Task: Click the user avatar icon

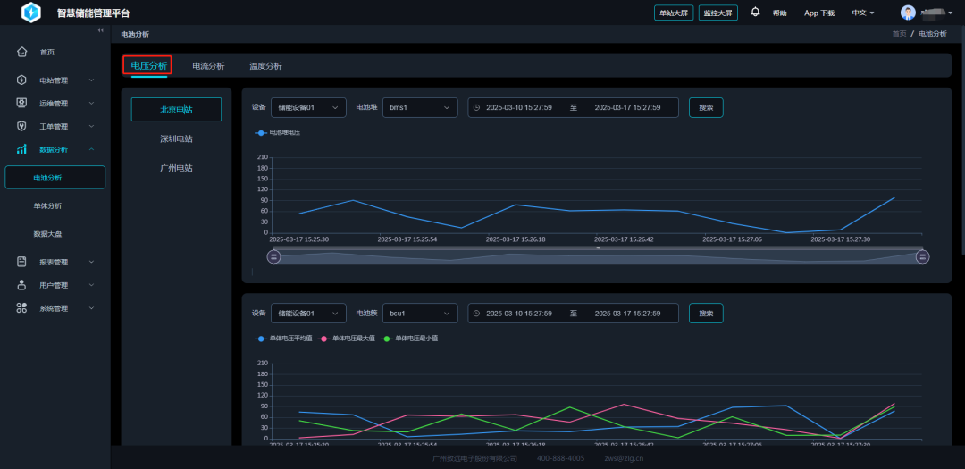Action: 908,13
